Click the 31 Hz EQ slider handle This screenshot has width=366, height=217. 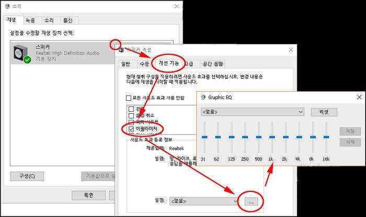(204, 137)
